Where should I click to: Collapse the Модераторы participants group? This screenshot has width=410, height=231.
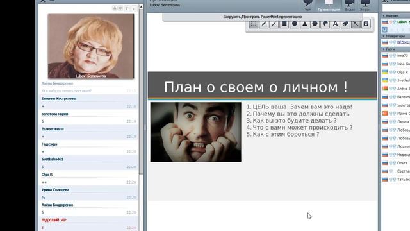[x=384, y=36]
